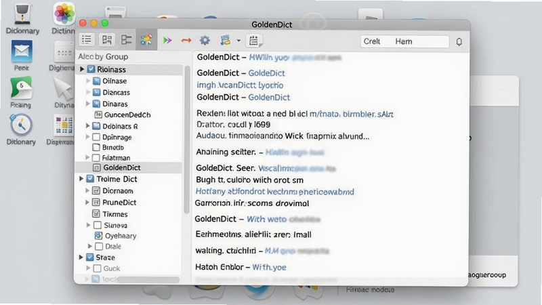Expand the Friatman tree item
Viewport: 542px width, 305px height.
88,158
